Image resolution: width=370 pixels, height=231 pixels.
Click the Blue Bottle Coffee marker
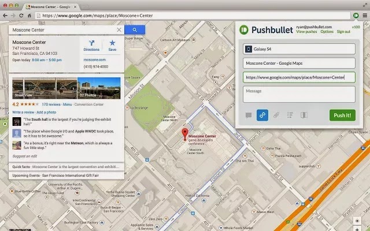point(12,191)
